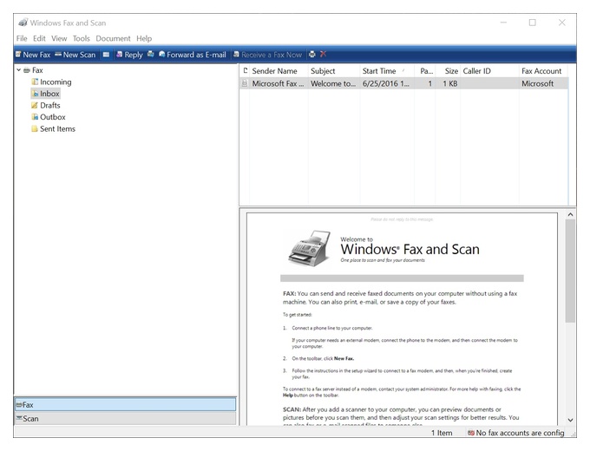This screenshot has width=590, height=451.
Task: Click the preview scrollbar down arrow
Action: tap(570, 420)
